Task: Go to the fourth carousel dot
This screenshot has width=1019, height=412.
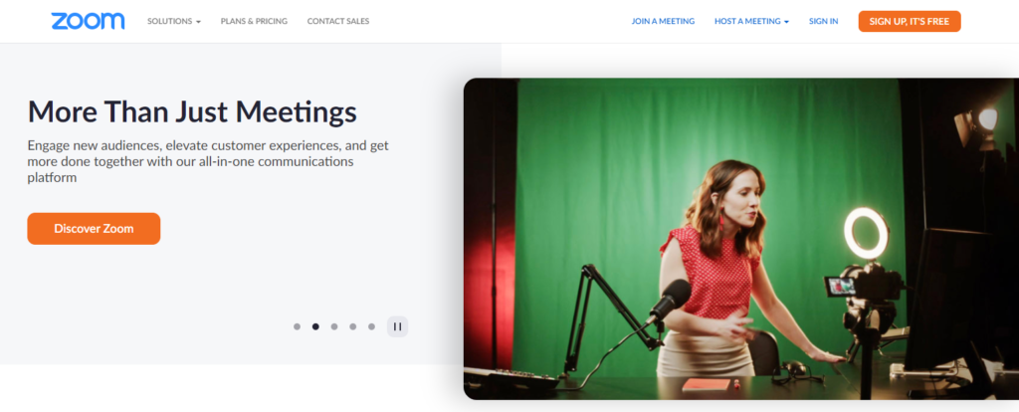Action: (x=353, y=326)
